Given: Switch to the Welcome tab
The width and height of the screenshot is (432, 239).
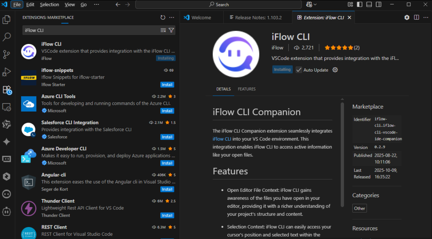Looking at the screenshot, I should pyautogui.click(x=201, y=18).
